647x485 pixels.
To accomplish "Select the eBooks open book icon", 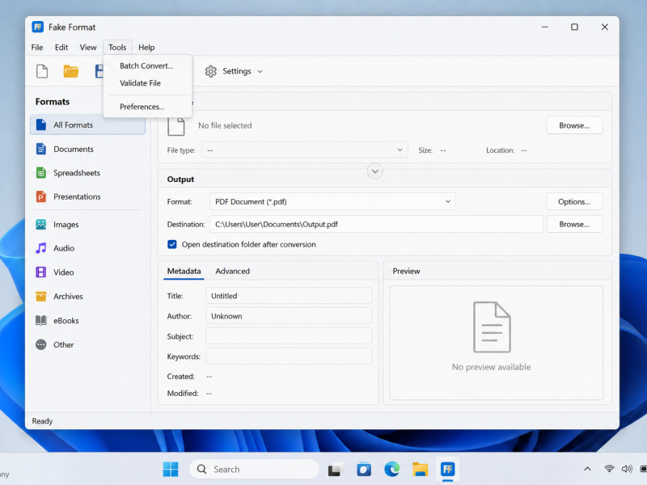I will click(x=41, y=320).
